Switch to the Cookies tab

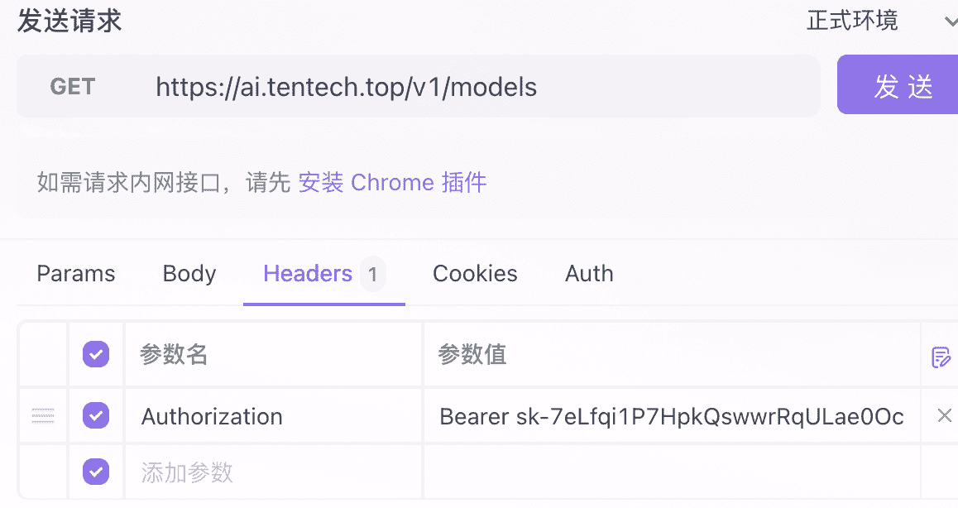pos(475,274)
